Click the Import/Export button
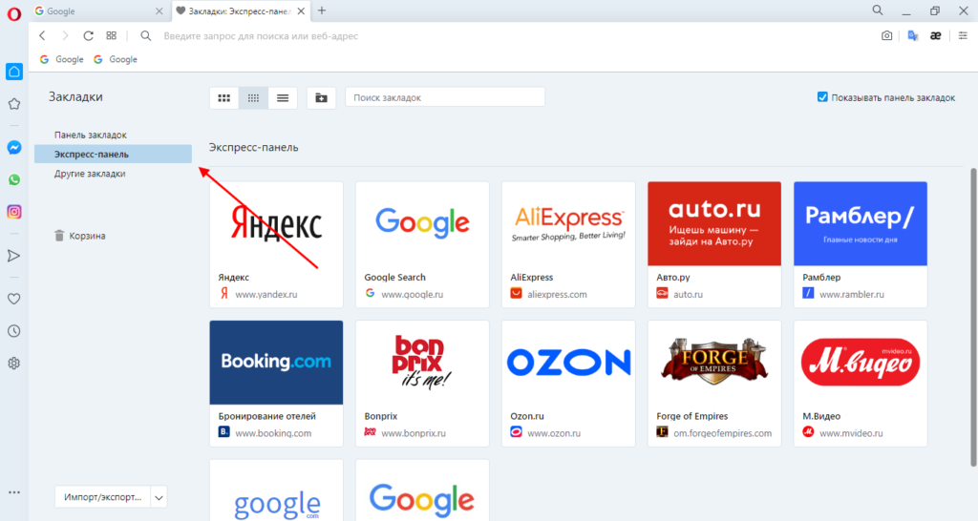The width and height of the screenshot is (978, 521). [102, 497]
